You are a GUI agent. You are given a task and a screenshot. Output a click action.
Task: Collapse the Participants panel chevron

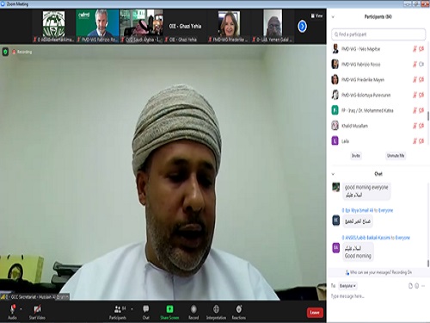click(x=333, y=17)
